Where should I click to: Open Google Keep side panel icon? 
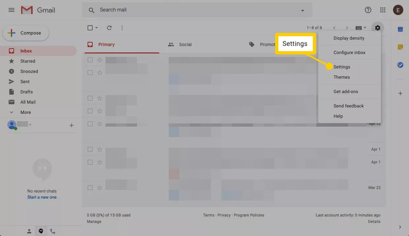pyautogui.click(x=400, y=47)
